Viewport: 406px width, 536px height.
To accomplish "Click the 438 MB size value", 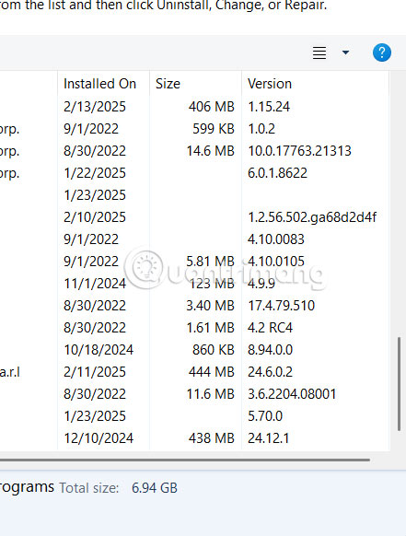I will tap(211, 438).
